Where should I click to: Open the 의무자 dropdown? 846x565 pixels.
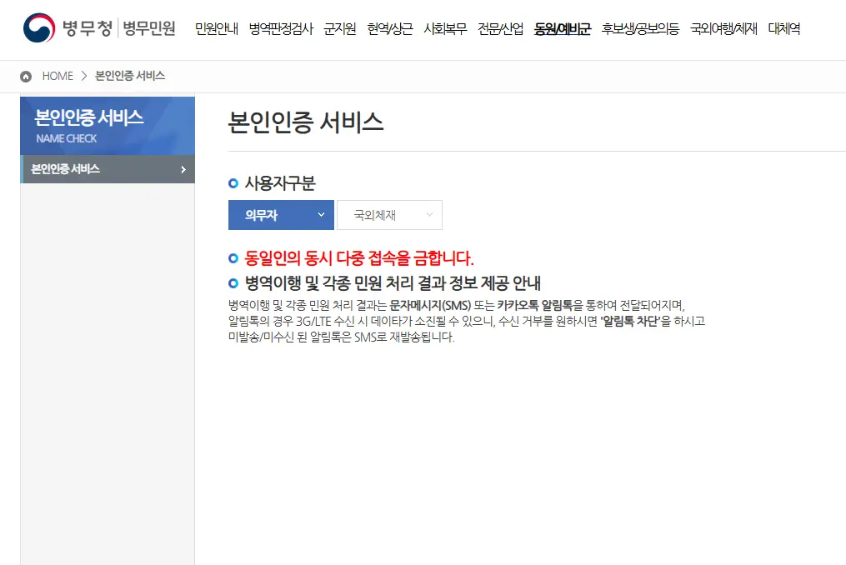(280, 214)
